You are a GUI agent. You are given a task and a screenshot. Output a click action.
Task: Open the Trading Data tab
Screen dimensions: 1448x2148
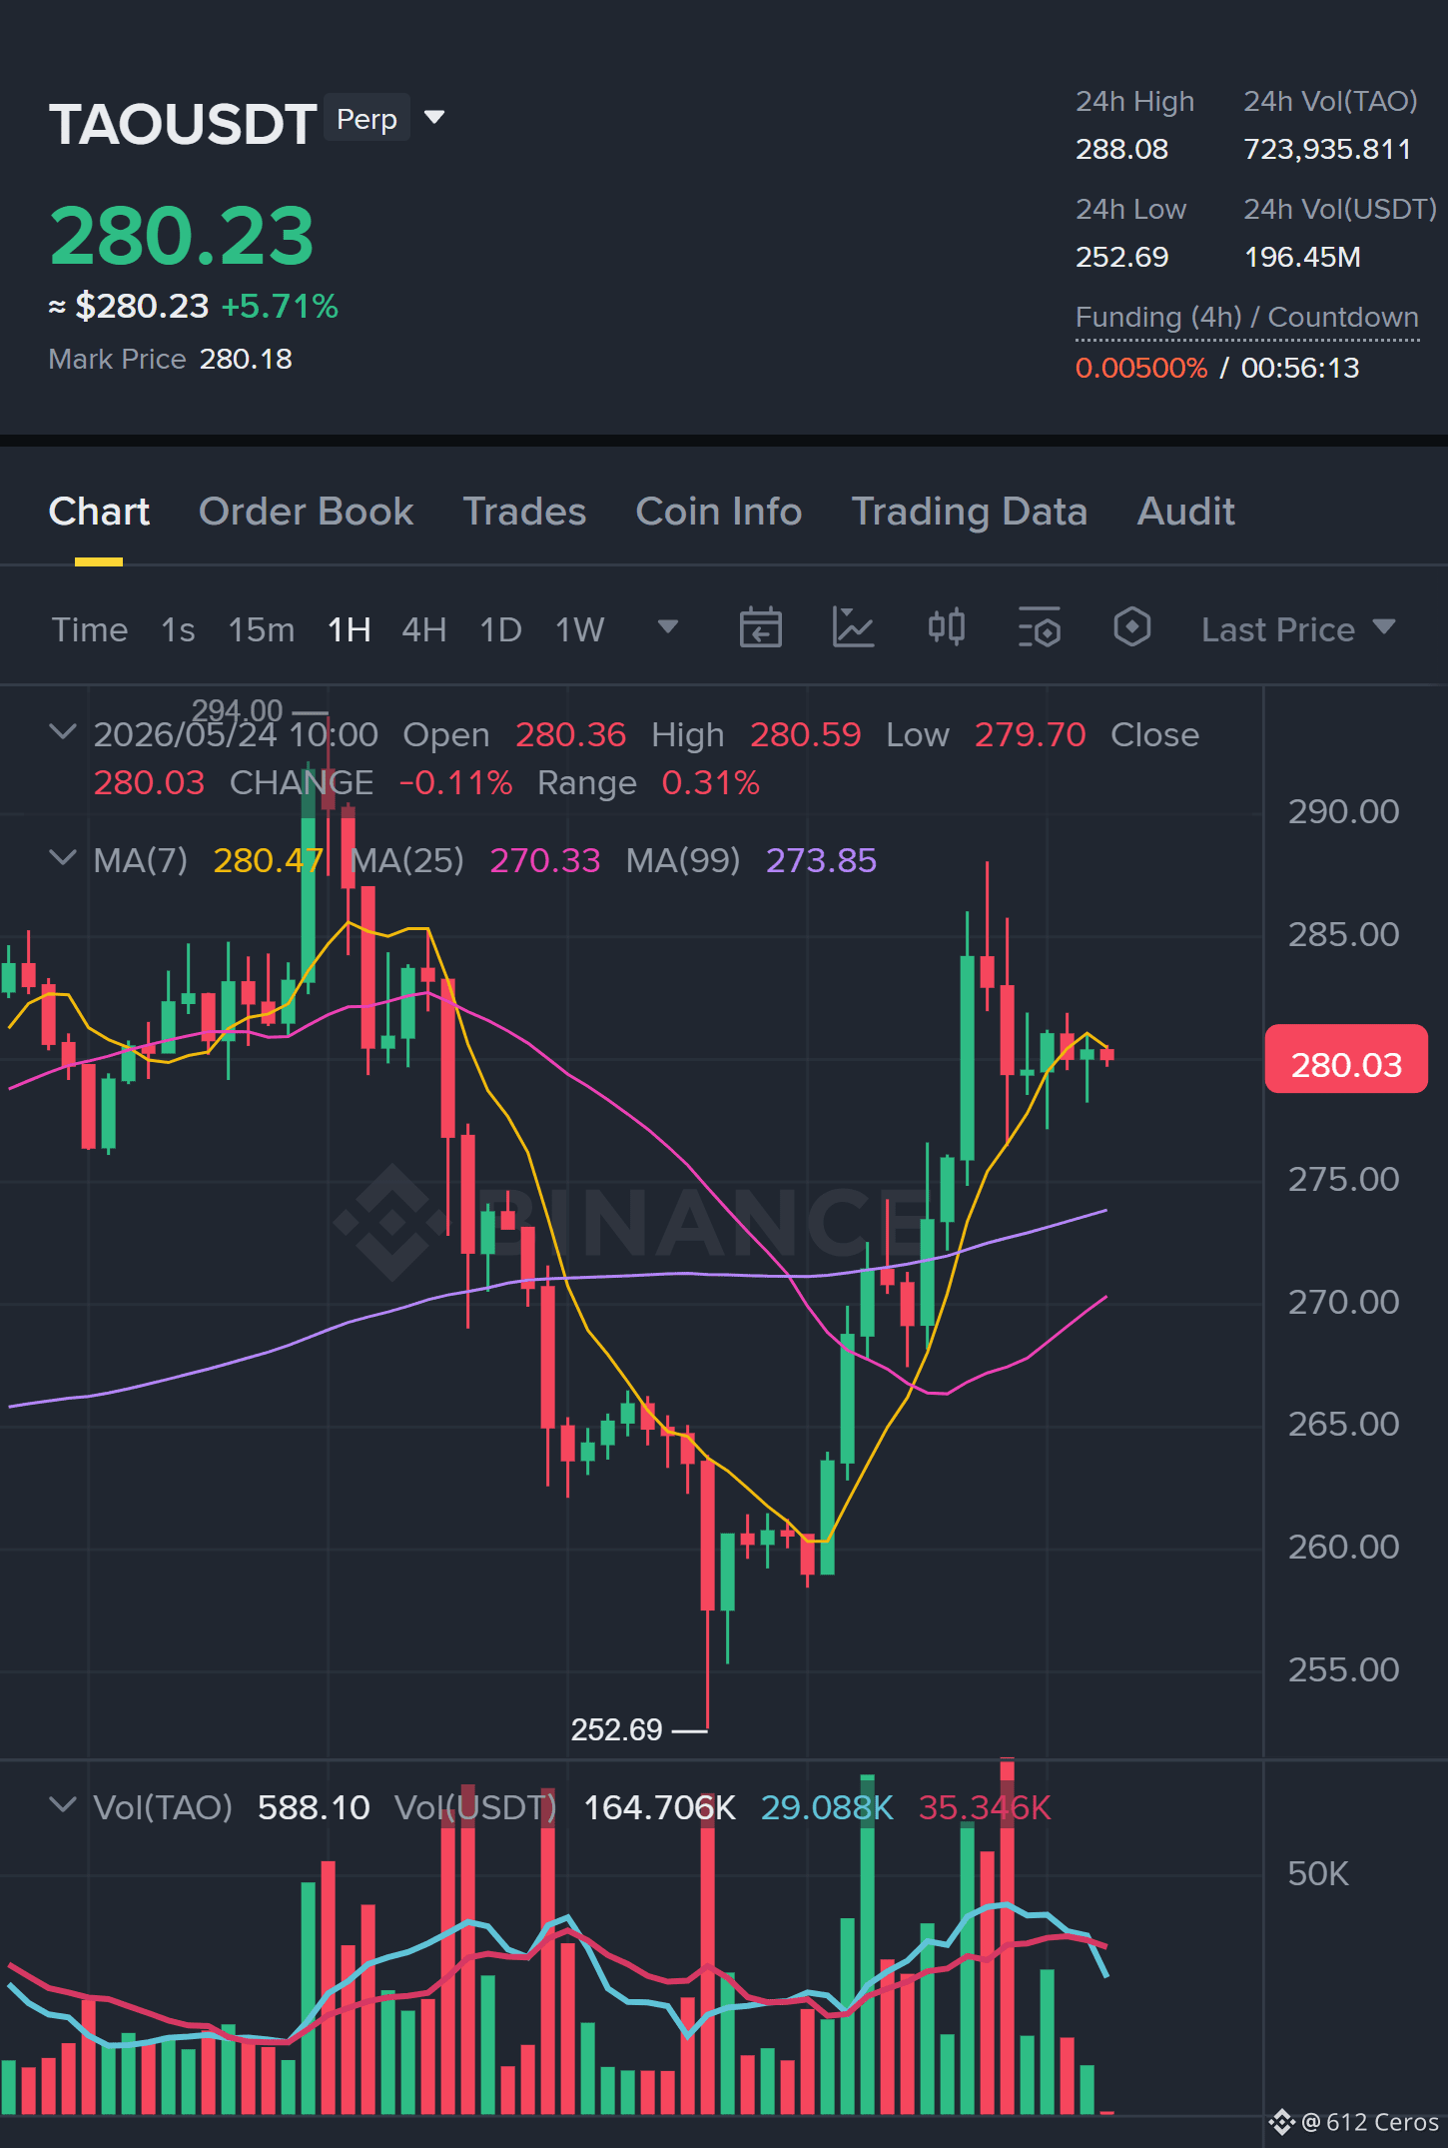click(x=969, y=512)
